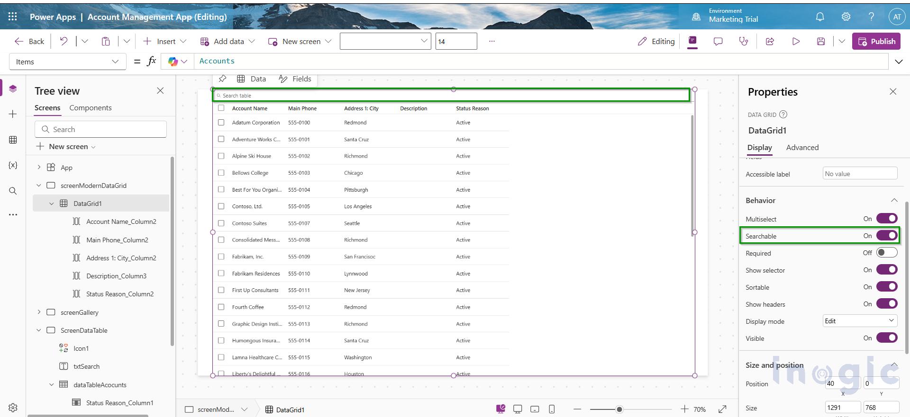Open the toolbar overflow ellipsis menu

[492, 41]
